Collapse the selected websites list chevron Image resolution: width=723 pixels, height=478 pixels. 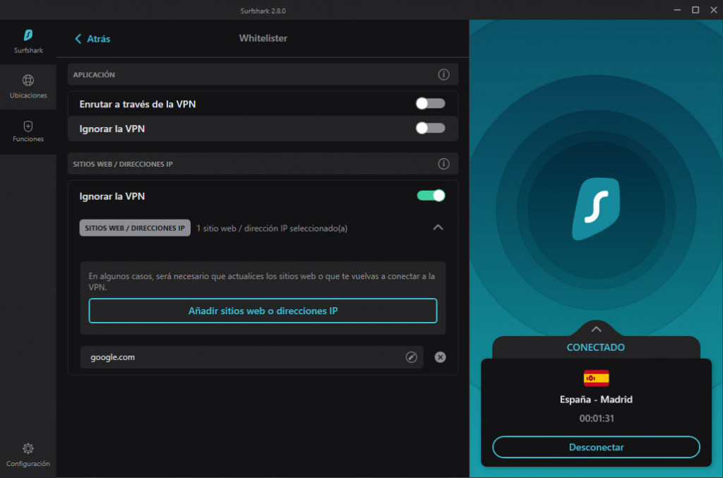pos(438,228)
